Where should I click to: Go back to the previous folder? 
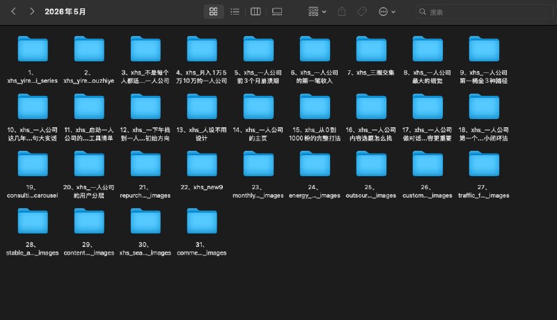[13, 12]
